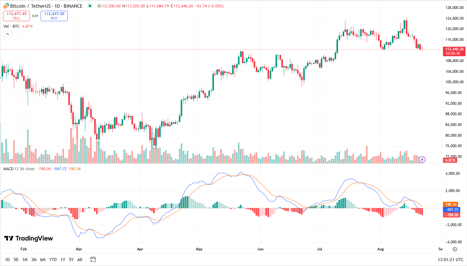467x266 pixels.
Task: Click the BUY 112,477.50 button
Action: [54, 16]
